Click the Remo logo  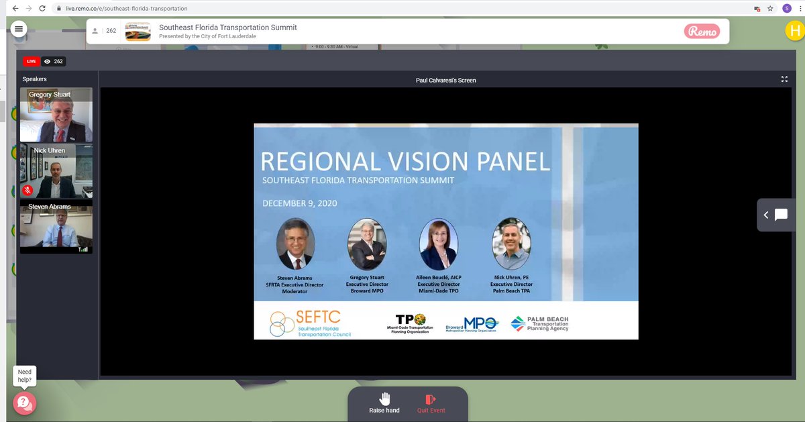pyautogui.click(x=702, y=31)
